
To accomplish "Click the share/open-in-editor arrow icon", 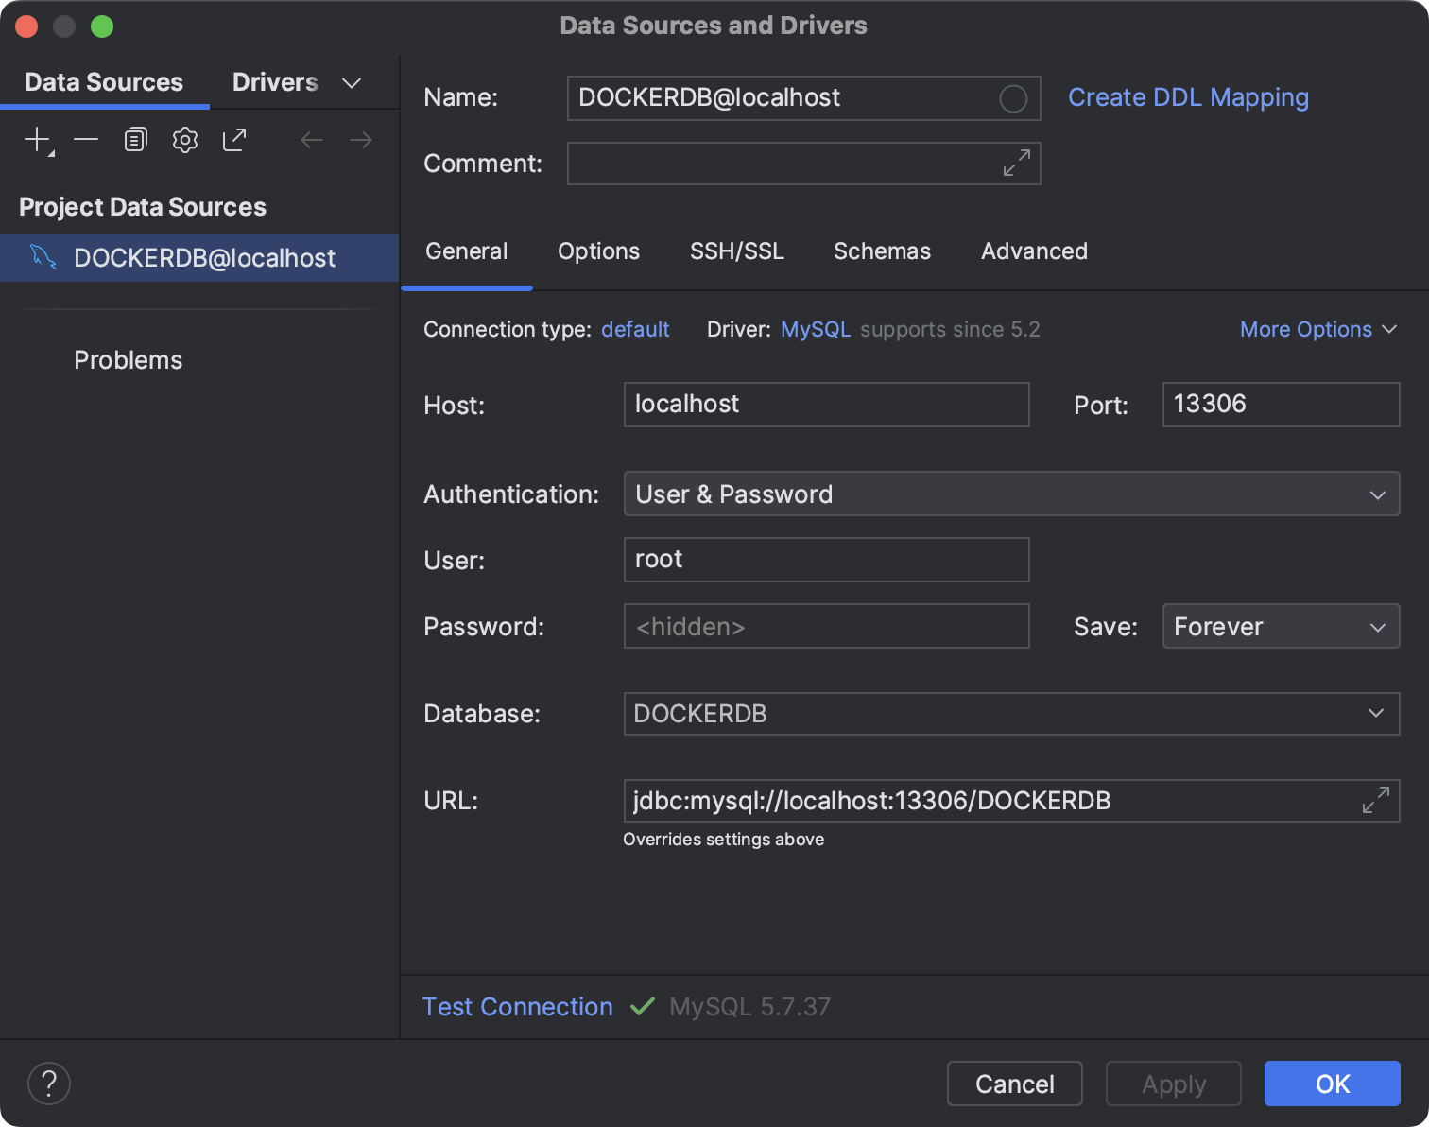I will (x=233, y=139).
